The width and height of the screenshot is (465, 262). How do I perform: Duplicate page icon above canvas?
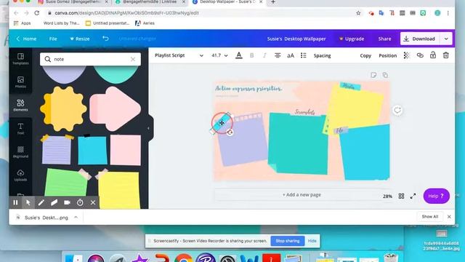[x=385, y=75]
